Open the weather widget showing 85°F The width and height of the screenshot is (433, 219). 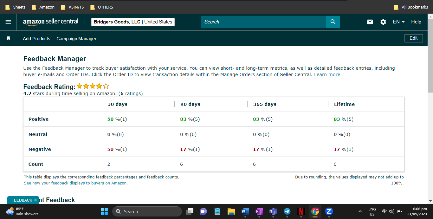click(22, 211)
